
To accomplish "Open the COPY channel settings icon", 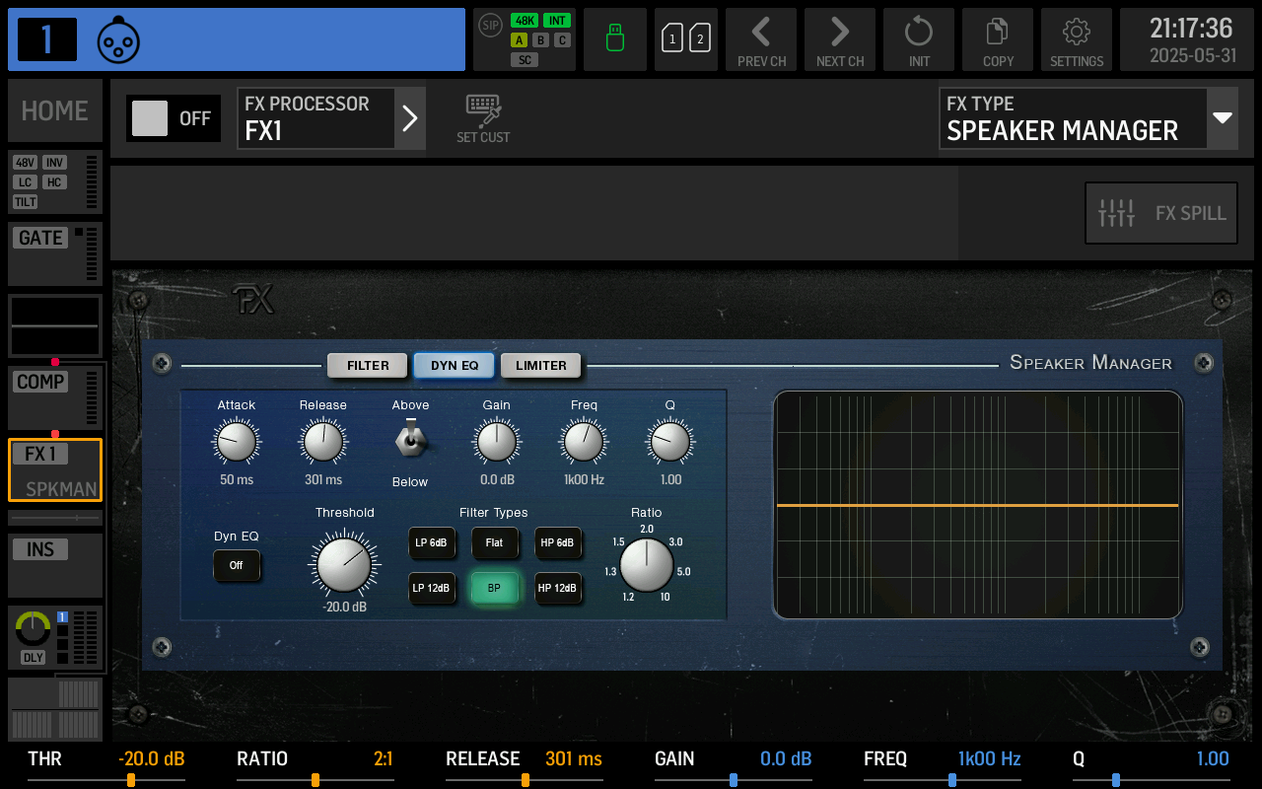I will tap(997, 39).
